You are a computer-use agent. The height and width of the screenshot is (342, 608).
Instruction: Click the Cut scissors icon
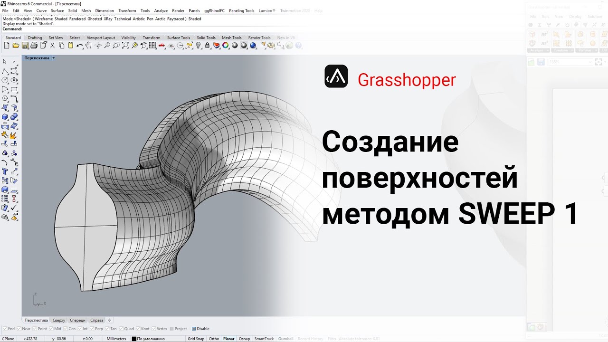pos(52,46)
